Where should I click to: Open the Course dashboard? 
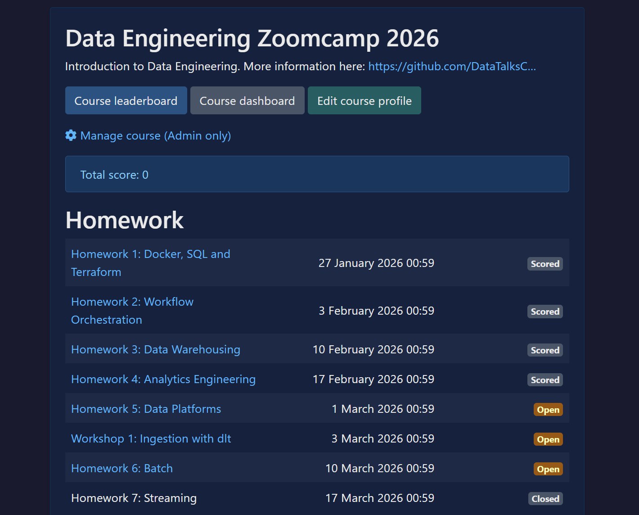pyautogui.click(x=247, y=100)
